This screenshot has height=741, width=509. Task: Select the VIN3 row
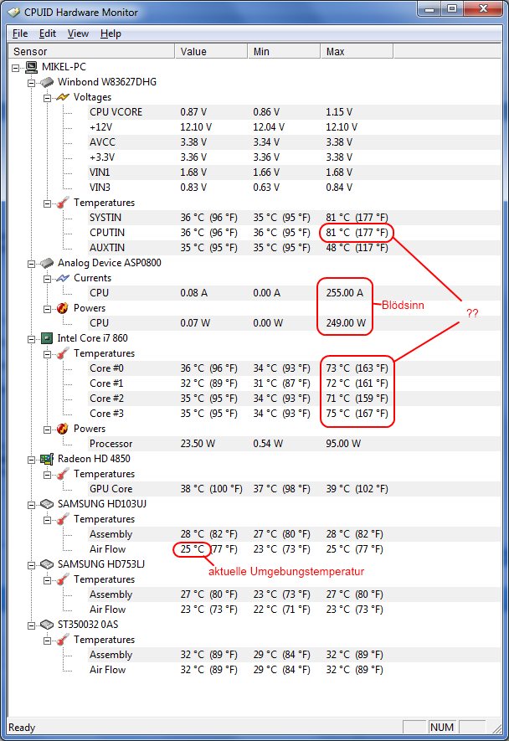294,188
